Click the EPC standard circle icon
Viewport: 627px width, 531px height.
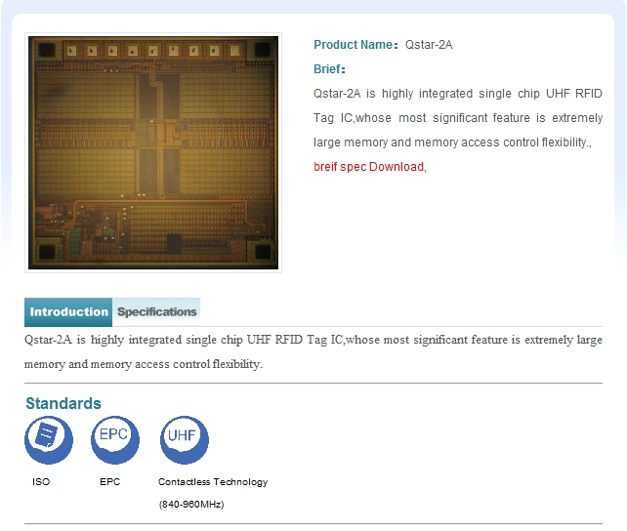pos(115,439)
